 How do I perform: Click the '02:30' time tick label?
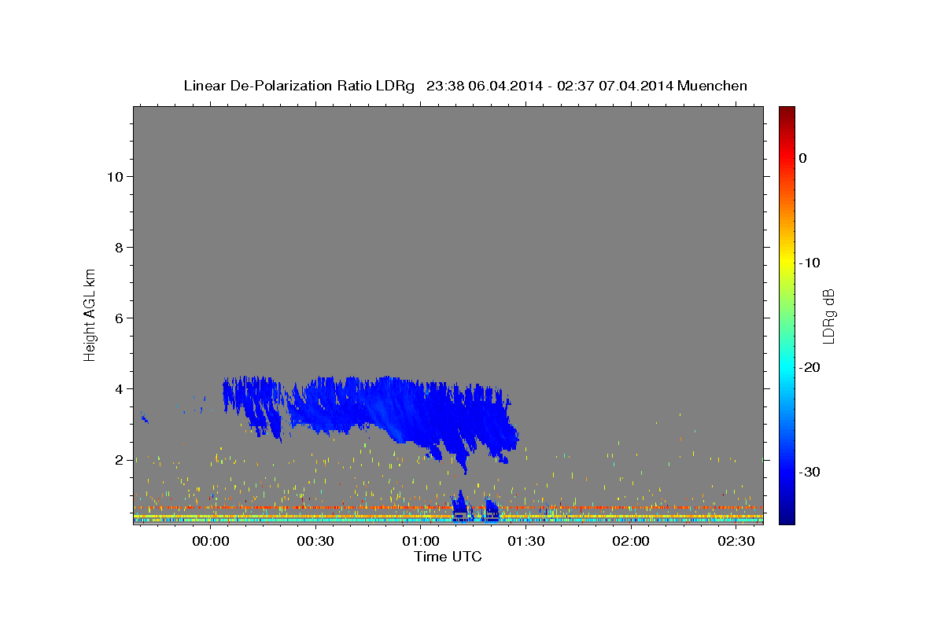pos(736,542)
